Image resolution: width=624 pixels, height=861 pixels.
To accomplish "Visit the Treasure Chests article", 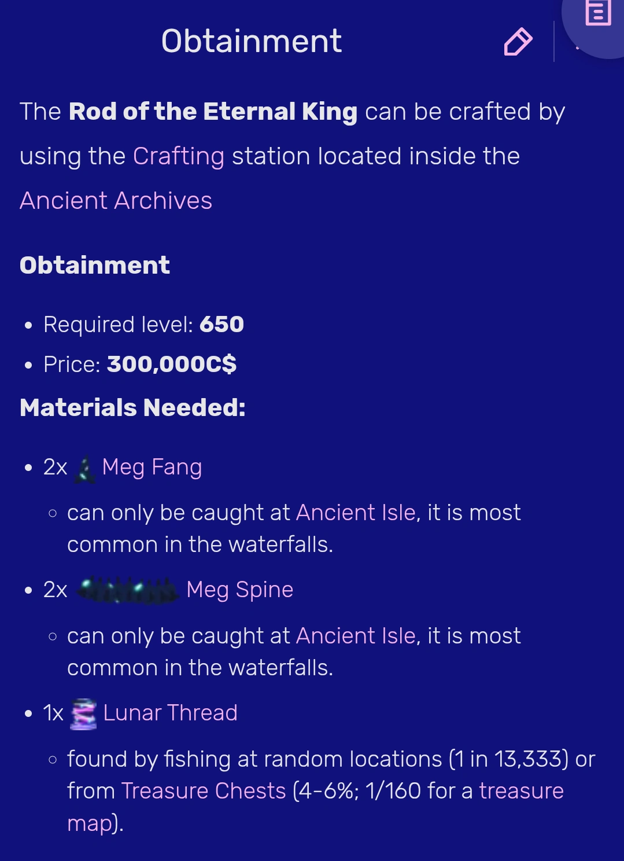I will [201, 790].
